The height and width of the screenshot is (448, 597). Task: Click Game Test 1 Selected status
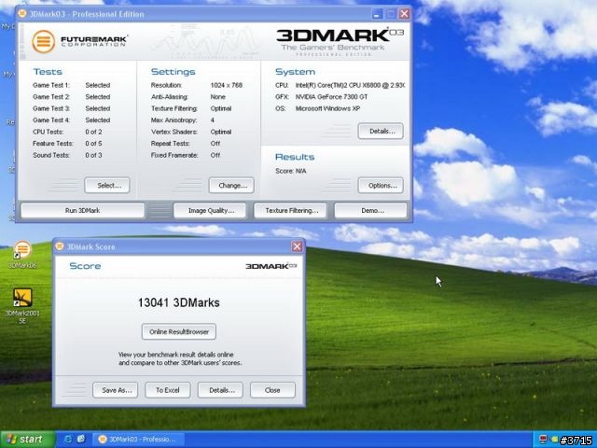[98, 85]
